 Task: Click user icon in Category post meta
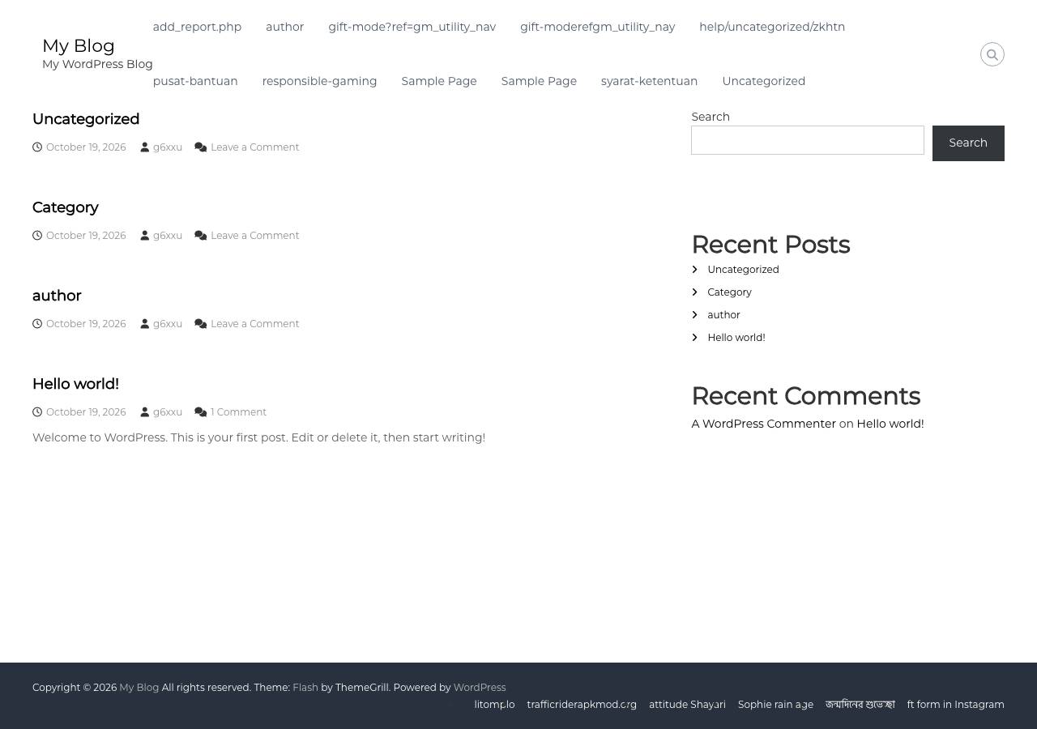pos(145,236)
